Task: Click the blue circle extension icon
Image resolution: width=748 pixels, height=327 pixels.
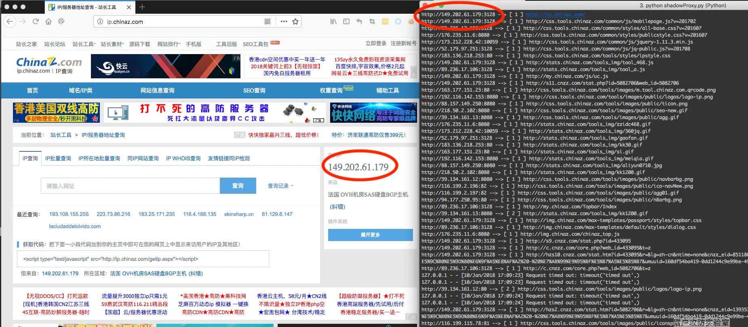Action: click(398, 22)
